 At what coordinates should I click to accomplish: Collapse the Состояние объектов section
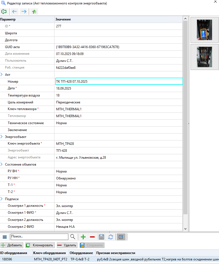pyautogui.click(x=2, y=164)
